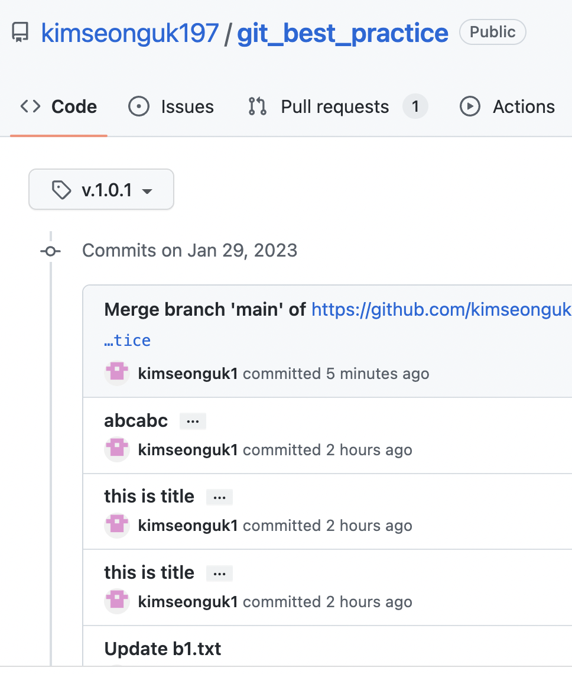Expand the first "this is title" ellipsis
Screen dimensions: 572x674
(220, 497)
